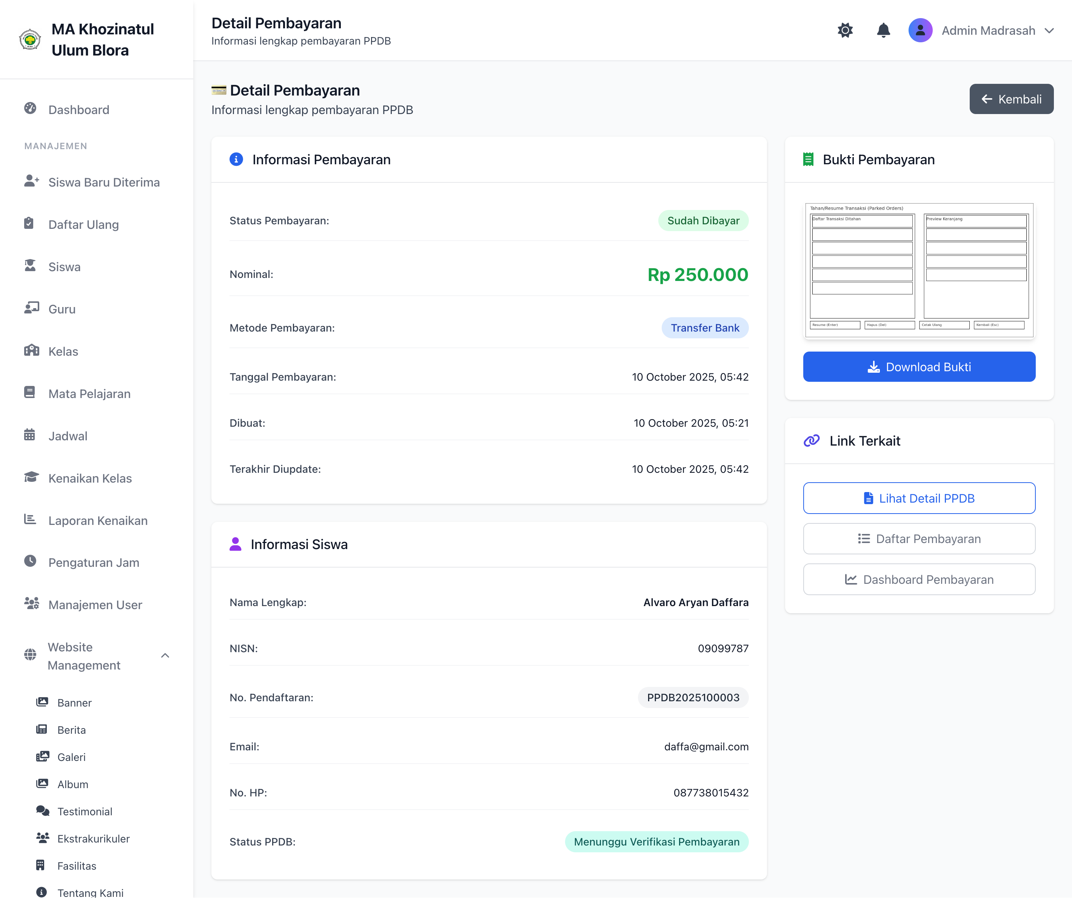
Task: Click Dashboard Pembayaran link button
Action: (919, 579)
